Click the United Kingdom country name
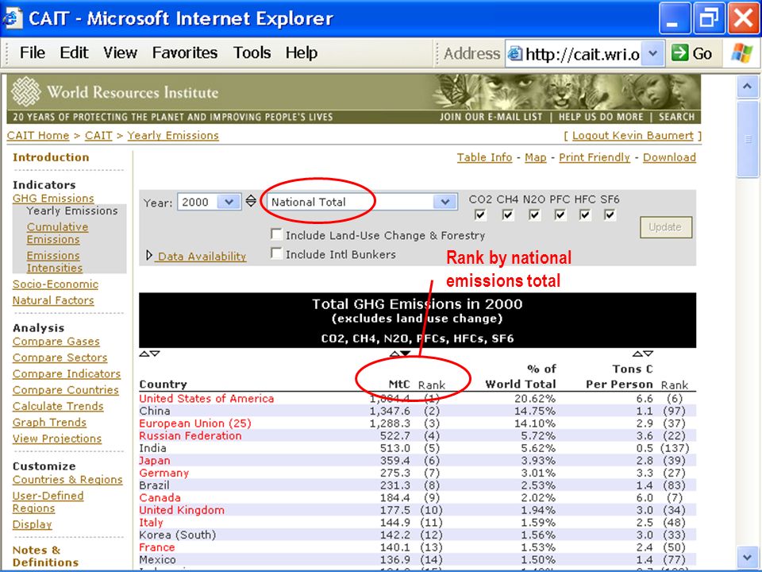 click(x=182, y=510)
